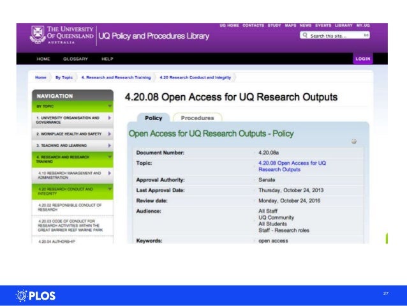Expand Teaching and Learning arrow

[x=109, y=146]
